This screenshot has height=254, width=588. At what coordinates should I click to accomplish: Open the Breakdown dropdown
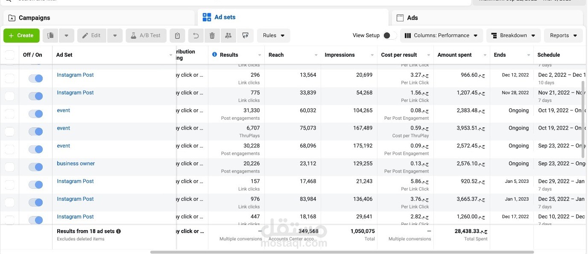(514, 35)
